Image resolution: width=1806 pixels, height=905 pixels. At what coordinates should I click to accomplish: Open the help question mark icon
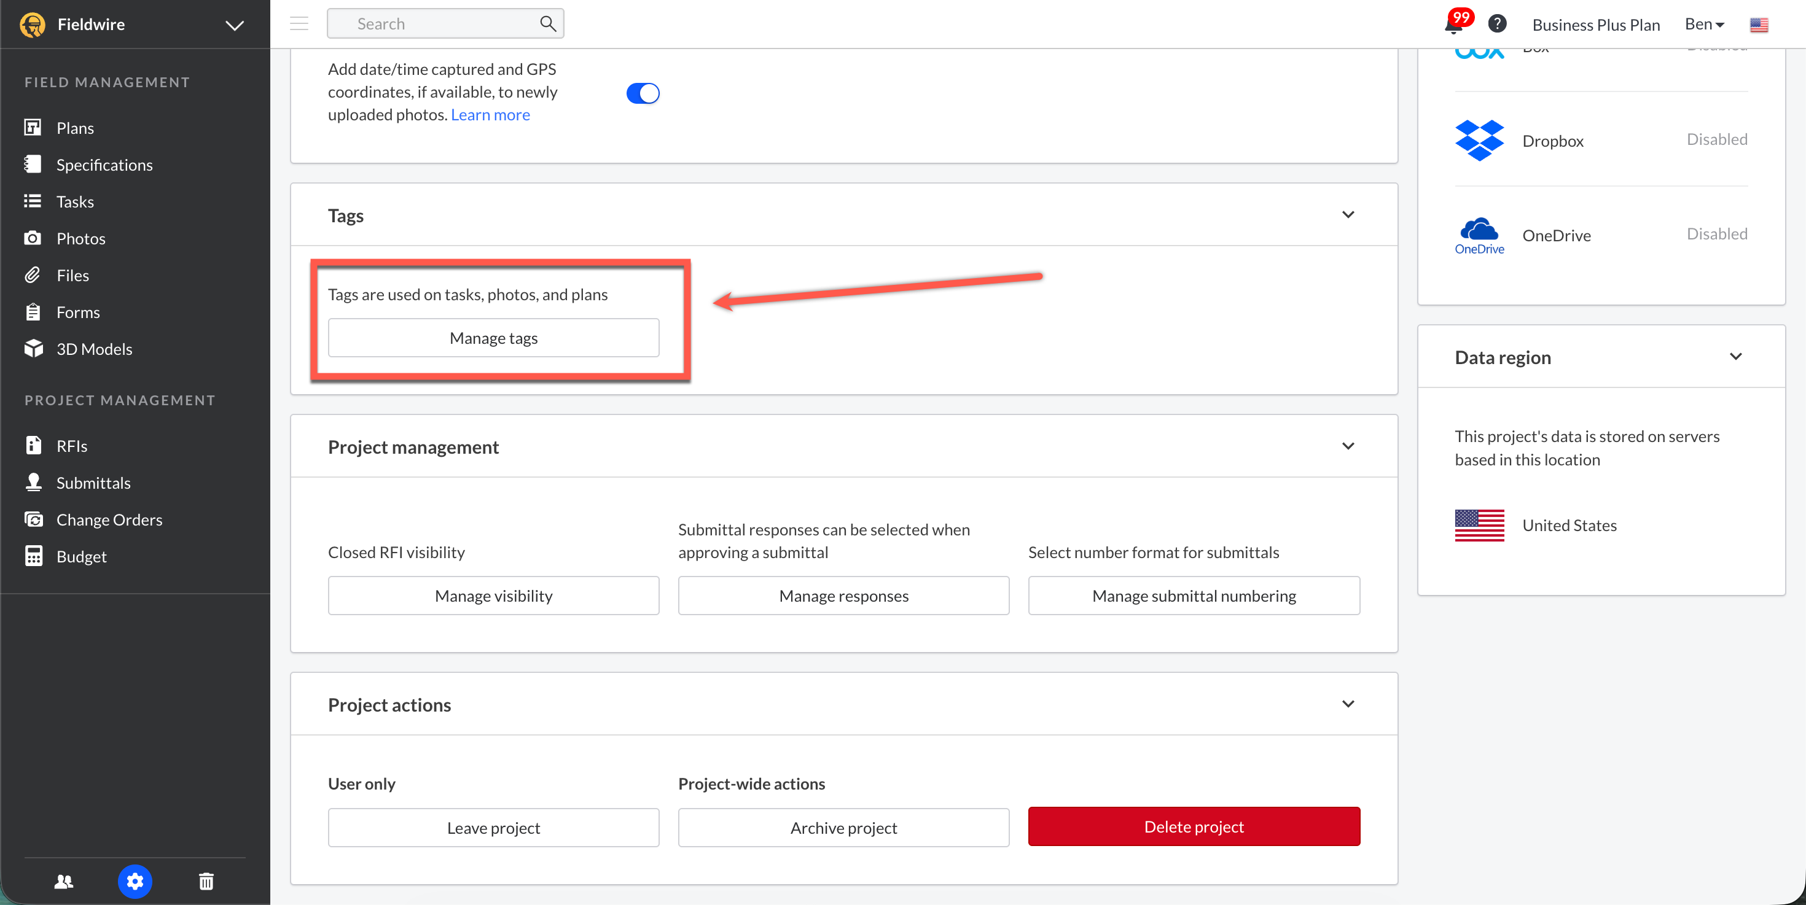[x=1497, y=24]
